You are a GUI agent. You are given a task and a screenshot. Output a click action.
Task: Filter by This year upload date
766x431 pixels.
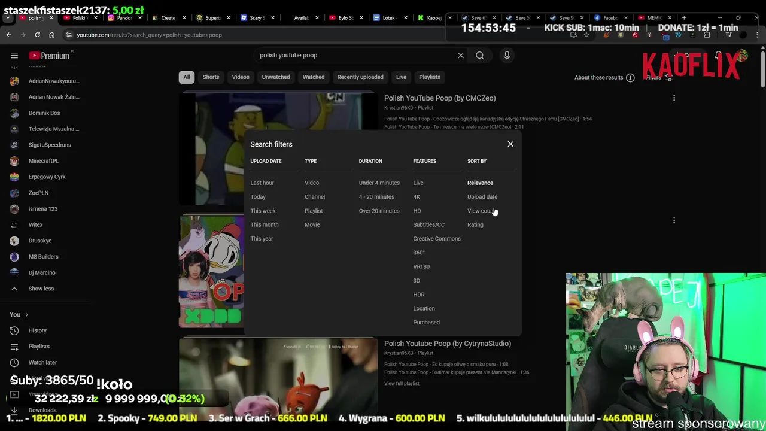(262, 239)
